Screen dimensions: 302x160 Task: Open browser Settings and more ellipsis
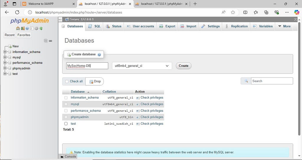pos(287,12)
